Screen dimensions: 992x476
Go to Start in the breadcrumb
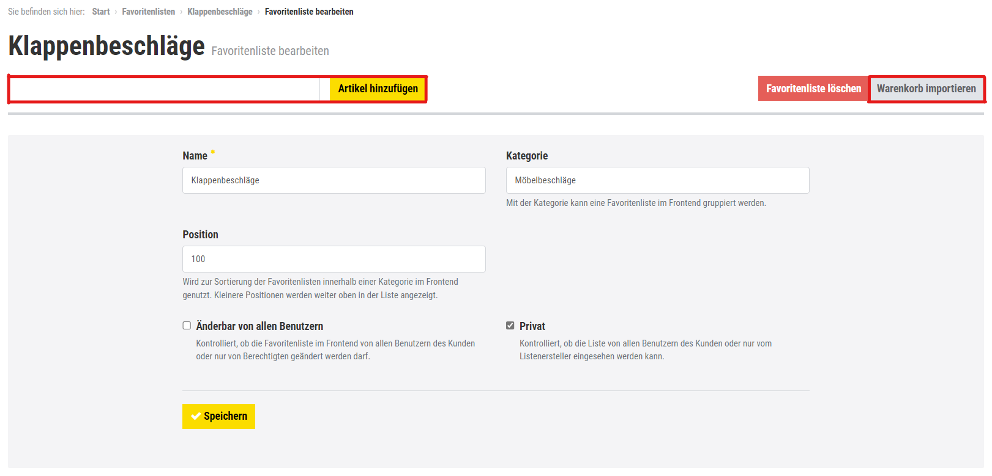pyautogui.click(x=101, y=12)
